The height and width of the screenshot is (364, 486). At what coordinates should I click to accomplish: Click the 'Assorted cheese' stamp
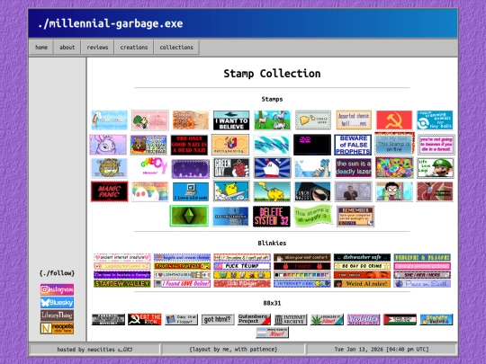pos(354,120)
